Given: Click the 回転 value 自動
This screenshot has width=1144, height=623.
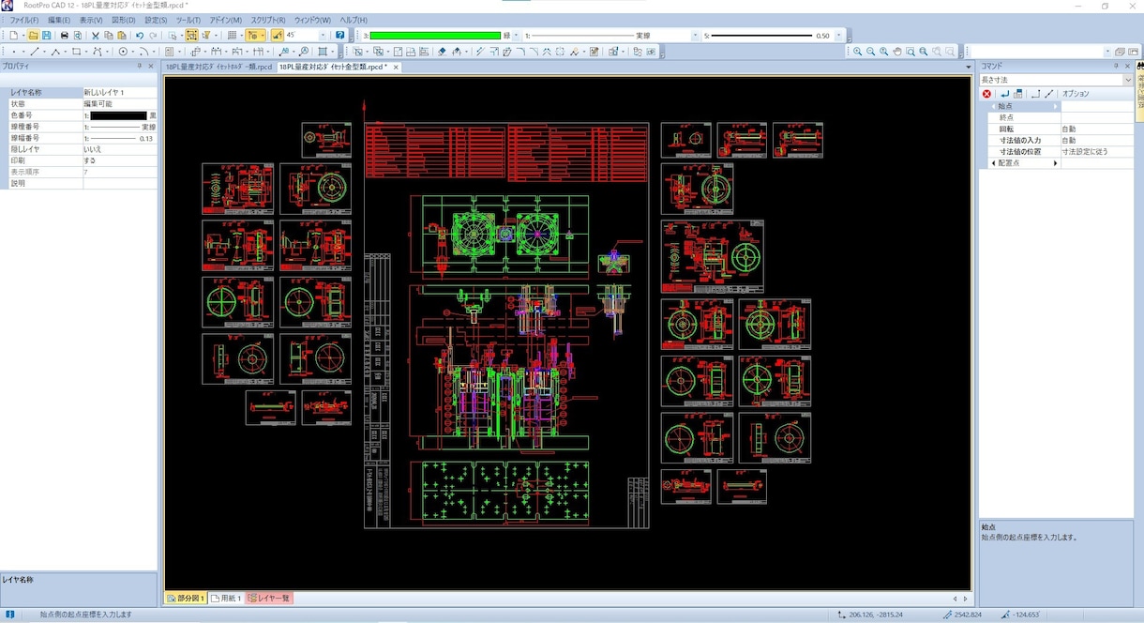Looking at the screenshot, I should pyautogui.click(x=1096, y=129).
